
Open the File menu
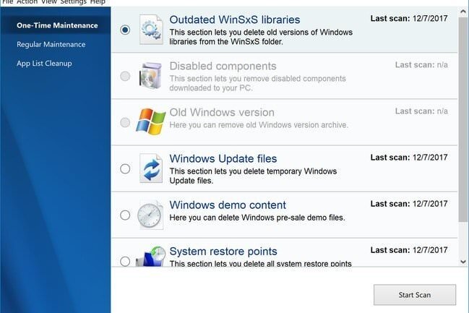[8, 1]
